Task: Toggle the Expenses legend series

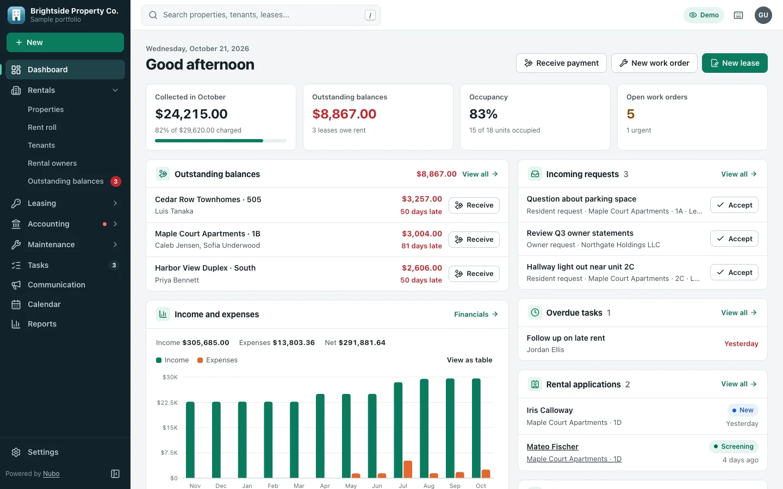Action: (x=217, y=360)
